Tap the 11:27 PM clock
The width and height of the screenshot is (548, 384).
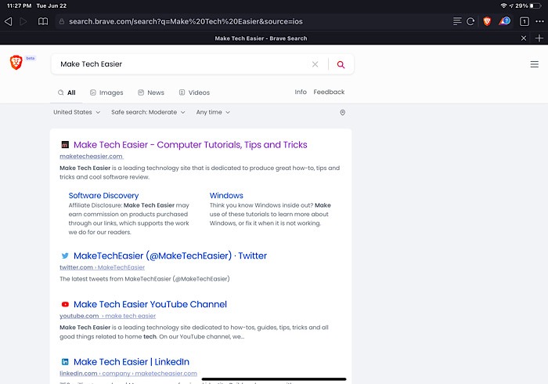[x=20, y=5]
